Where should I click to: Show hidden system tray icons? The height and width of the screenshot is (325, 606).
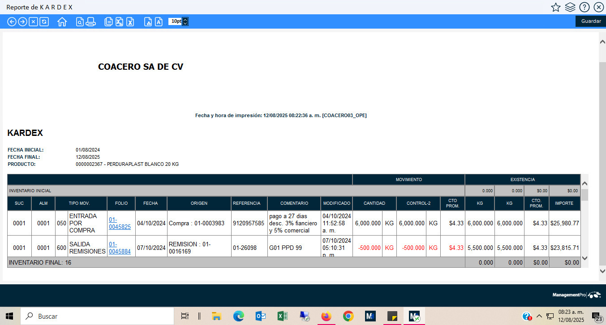(539, 316)
